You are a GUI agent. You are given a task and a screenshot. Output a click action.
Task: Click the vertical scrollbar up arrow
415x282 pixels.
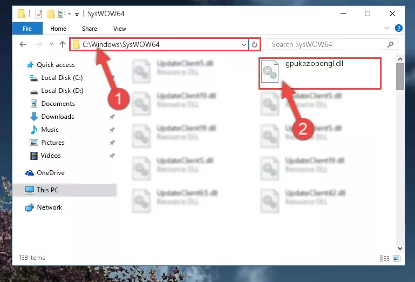(400, 59)
